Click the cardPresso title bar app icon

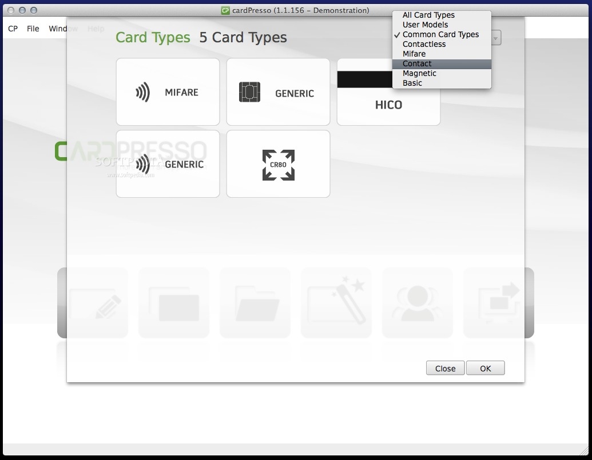click(225, 10)
